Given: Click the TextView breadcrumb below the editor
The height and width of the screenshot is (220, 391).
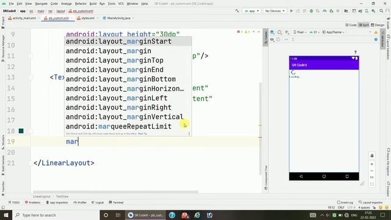Looking at the screenshot, I should click(62, 197).
